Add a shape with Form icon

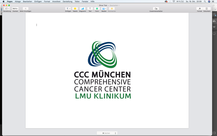97,9
